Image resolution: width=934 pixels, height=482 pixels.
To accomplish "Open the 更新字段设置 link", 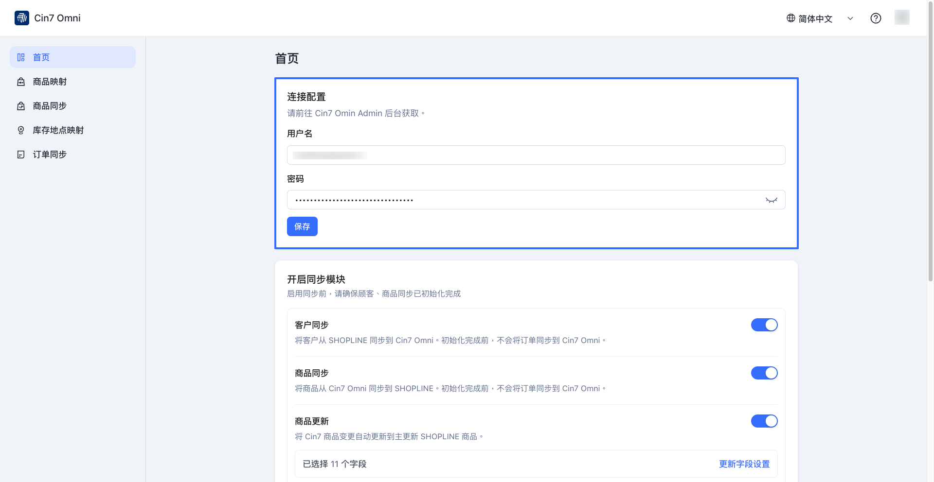I will [x=744, y=464].
